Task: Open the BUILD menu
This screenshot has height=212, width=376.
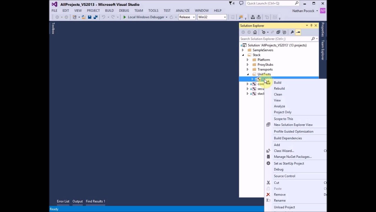Action: pyautogui.click(x=109, y=11)
